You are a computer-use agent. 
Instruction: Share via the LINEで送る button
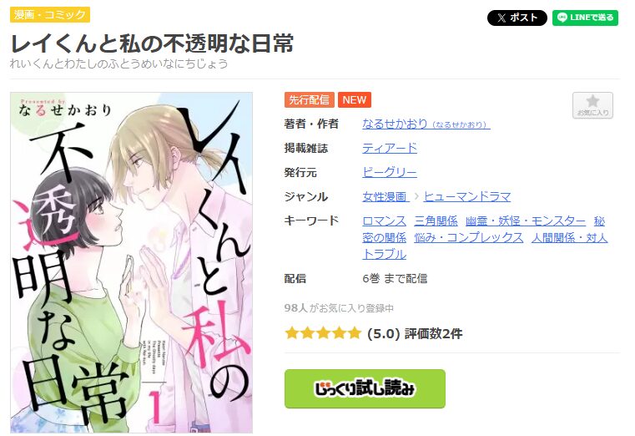coord(585,18)
